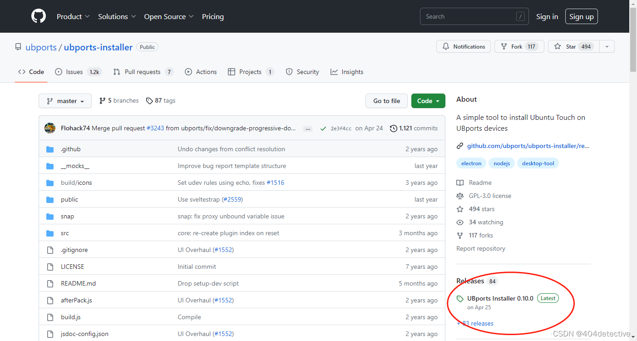Open the green Code dropdown button
The image size is (637, 341).
coord(428,101)
